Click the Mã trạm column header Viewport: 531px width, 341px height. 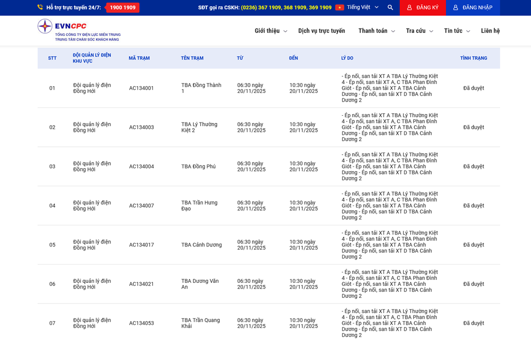pos(139,58)
